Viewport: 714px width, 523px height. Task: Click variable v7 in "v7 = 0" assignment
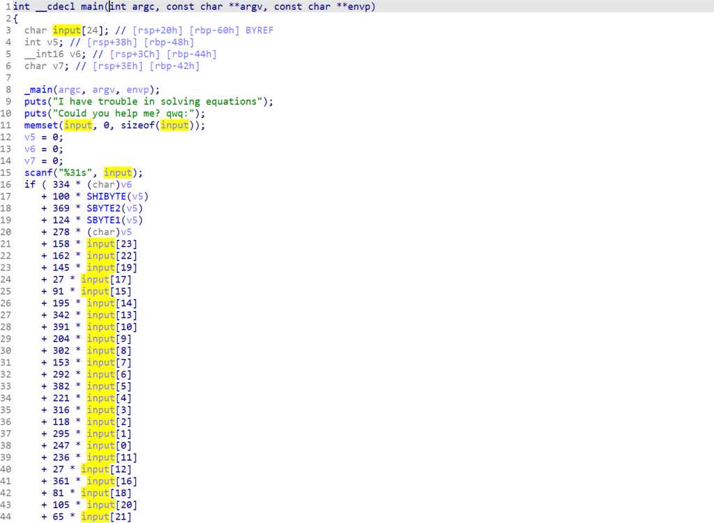(30, 161)
